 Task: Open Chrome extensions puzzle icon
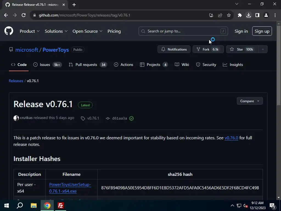(x=240, y=15)
